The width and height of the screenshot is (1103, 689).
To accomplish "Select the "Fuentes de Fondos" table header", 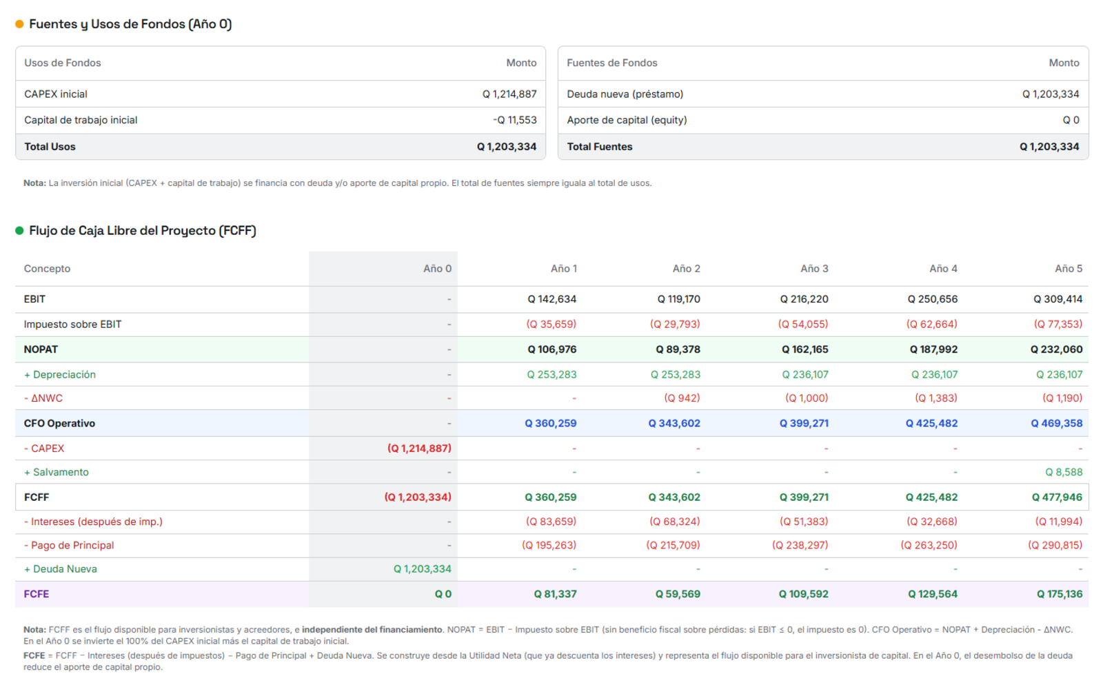I will coord(612,63).
